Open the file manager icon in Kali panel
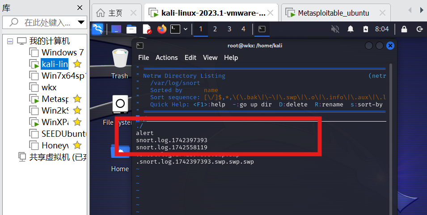Viewport: 427px width, 215px height. pos(131,29)
